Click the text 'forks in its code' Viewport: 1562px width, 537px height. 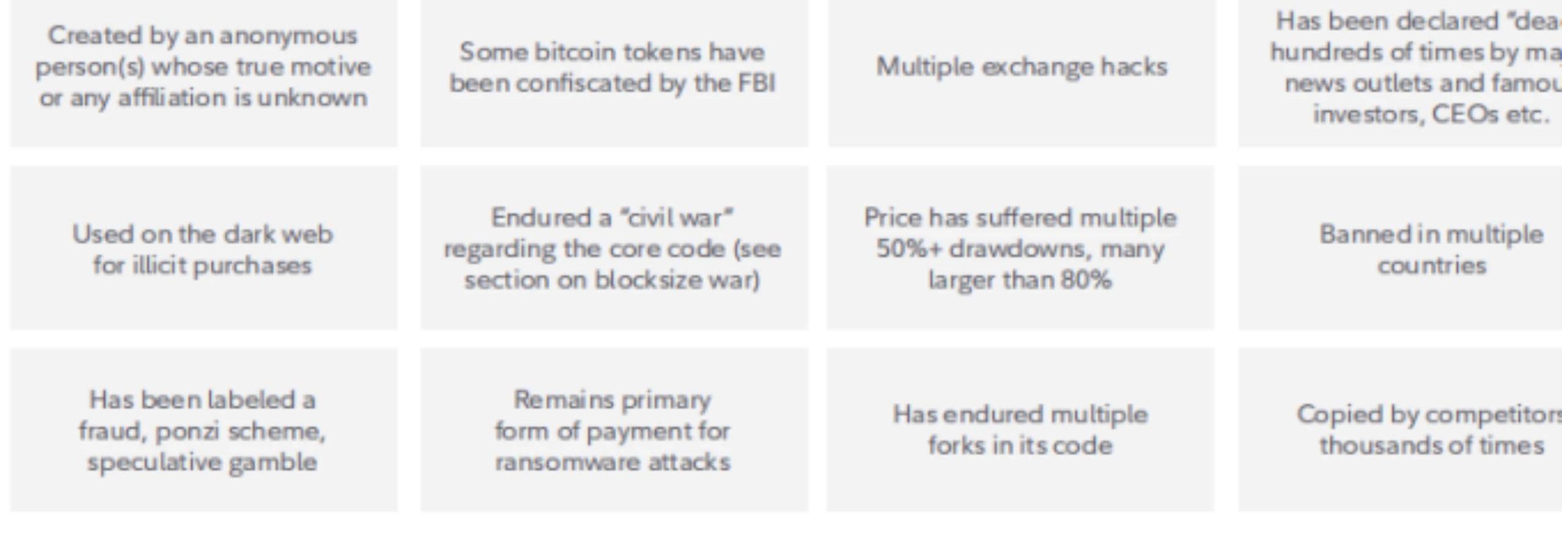point(1020,445)
